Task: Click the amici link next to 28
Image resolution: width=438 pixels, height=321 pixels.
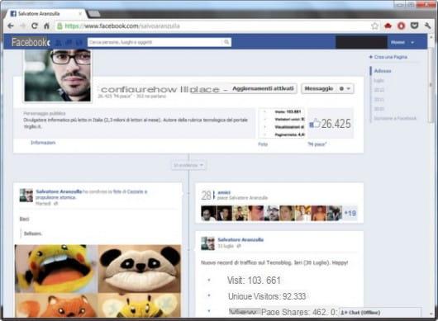Action: tap(224, 192)
